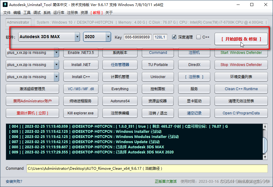Image resolution: width=273 pixels, height=187 pixels.
Task: Launch the Everything button
Action: (x=120, y=89)
